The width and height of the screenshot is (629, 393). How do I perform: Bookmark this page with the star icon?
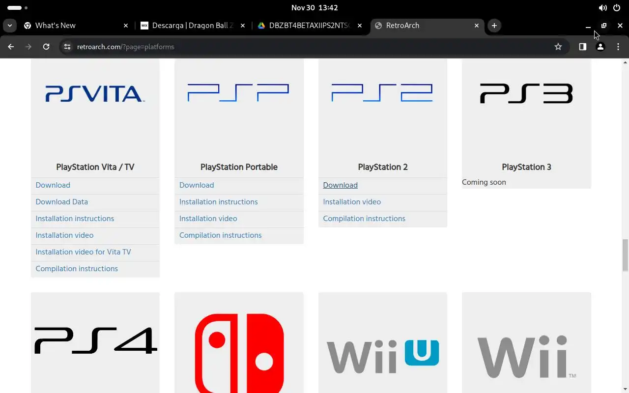click(x=558, y=47)
